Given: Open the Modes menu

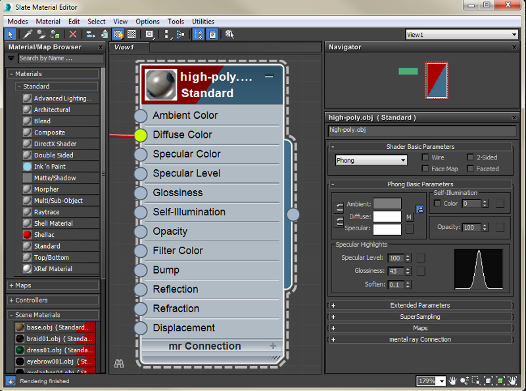Looking at the screenshot, I should (18, 22).
